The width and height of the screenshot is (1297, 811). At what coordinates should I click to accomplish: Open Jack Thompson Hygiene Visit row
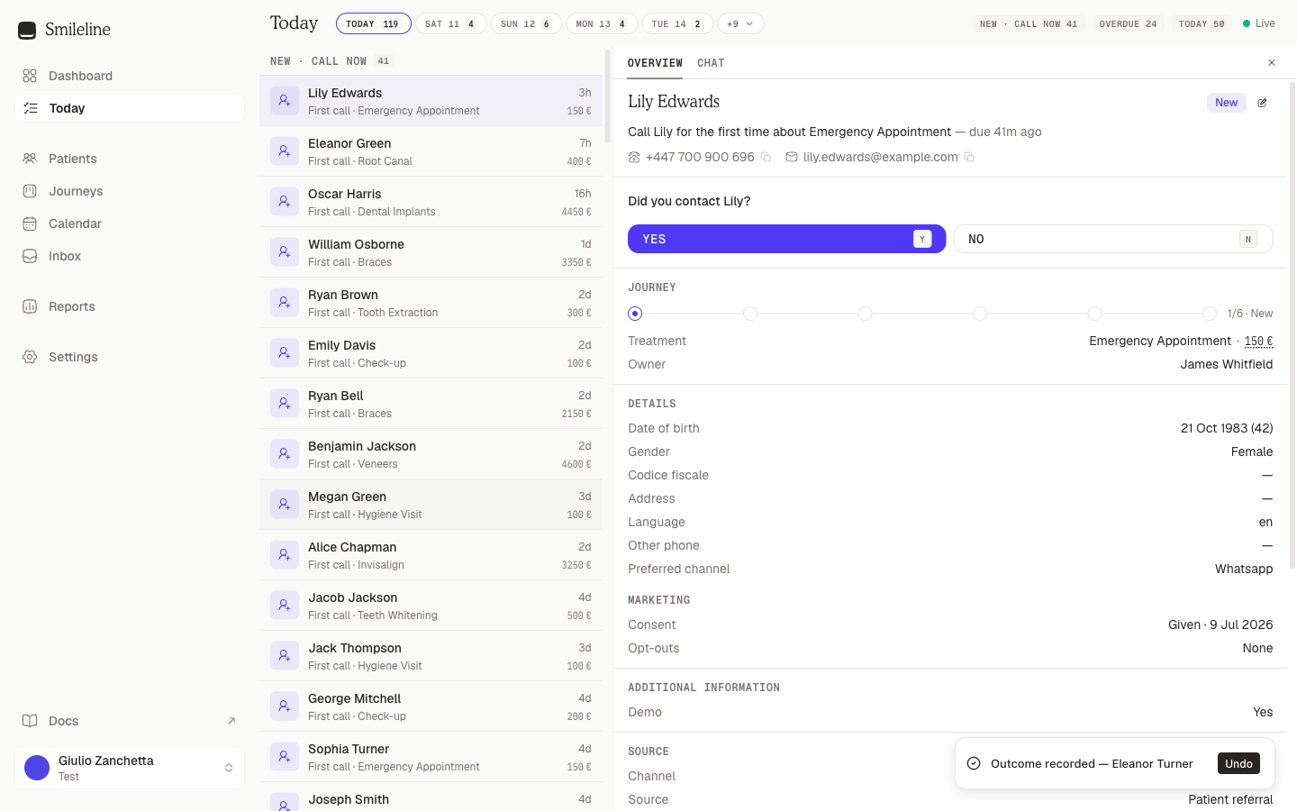[431, 656]
